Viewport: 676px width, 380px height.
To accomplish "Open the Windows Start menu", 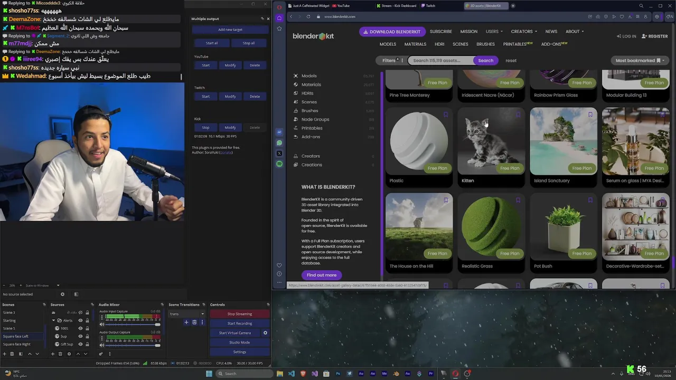I will point(209,374).
